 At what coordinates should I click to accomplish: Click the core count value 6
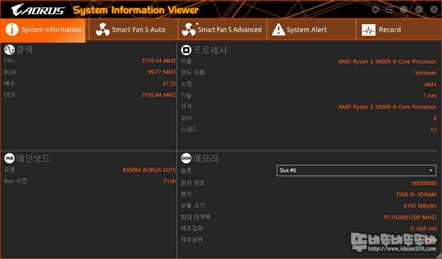click(435, 118)
